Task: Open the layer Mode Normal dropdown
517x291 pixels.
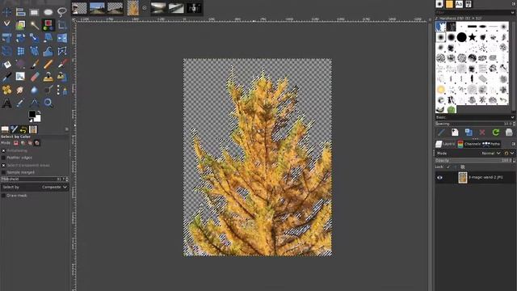Action: 491,153
